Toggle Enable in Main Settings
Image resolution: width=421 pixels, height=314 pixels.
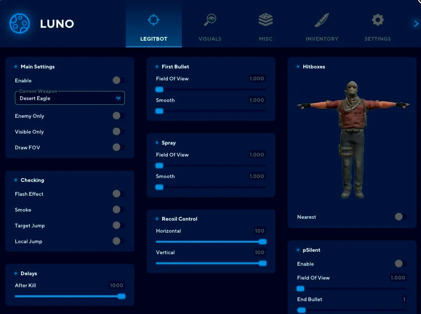coord(117,80)
